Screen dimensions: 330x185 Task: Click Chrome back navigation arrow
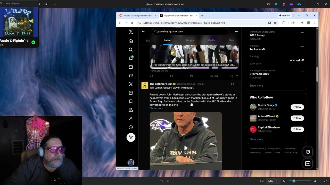pyautogui.click(x=120, y=23)
